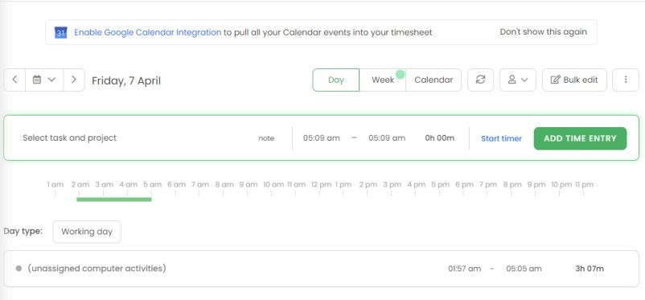This screenshot has height=300, width=645.
Task: Open the unassigned computer activities entry
Action: [x=321, y=269]
